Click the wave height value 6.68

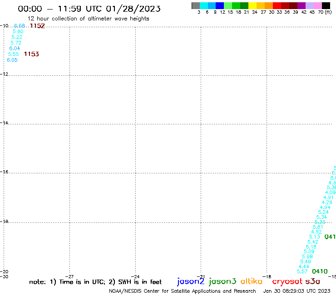click(x=20, y=26)
